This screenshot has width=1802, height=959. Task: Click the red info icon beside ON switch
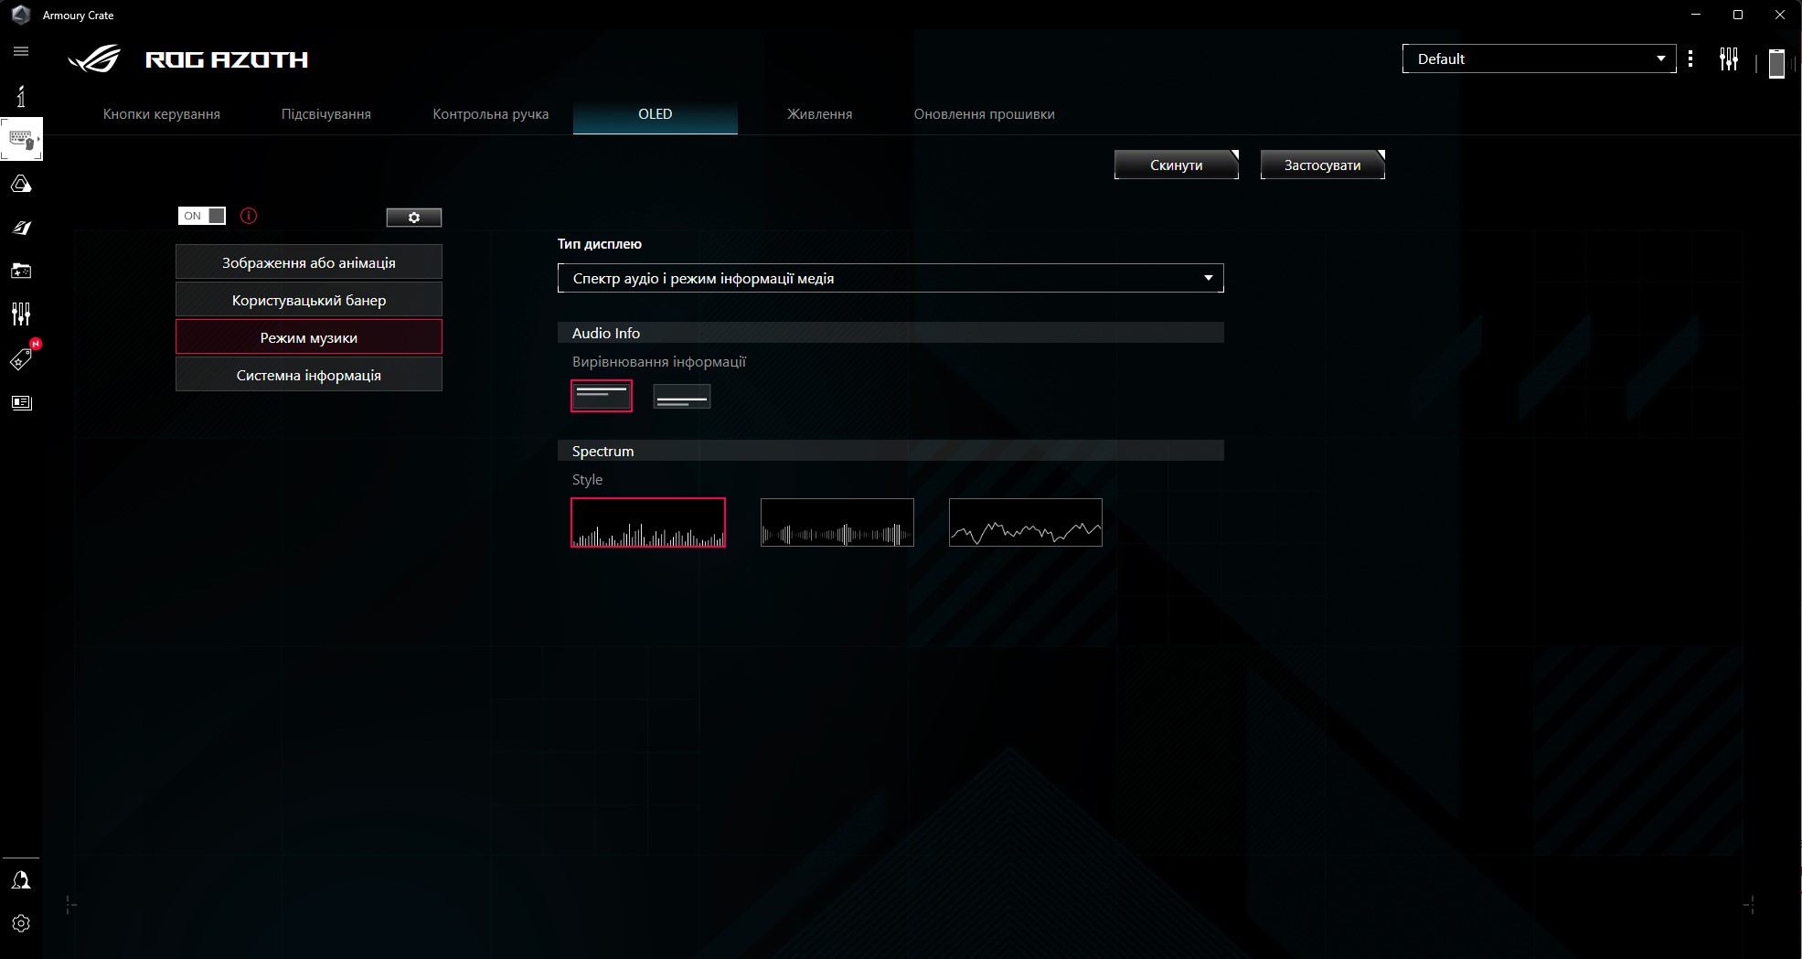[x=249, y=216]
